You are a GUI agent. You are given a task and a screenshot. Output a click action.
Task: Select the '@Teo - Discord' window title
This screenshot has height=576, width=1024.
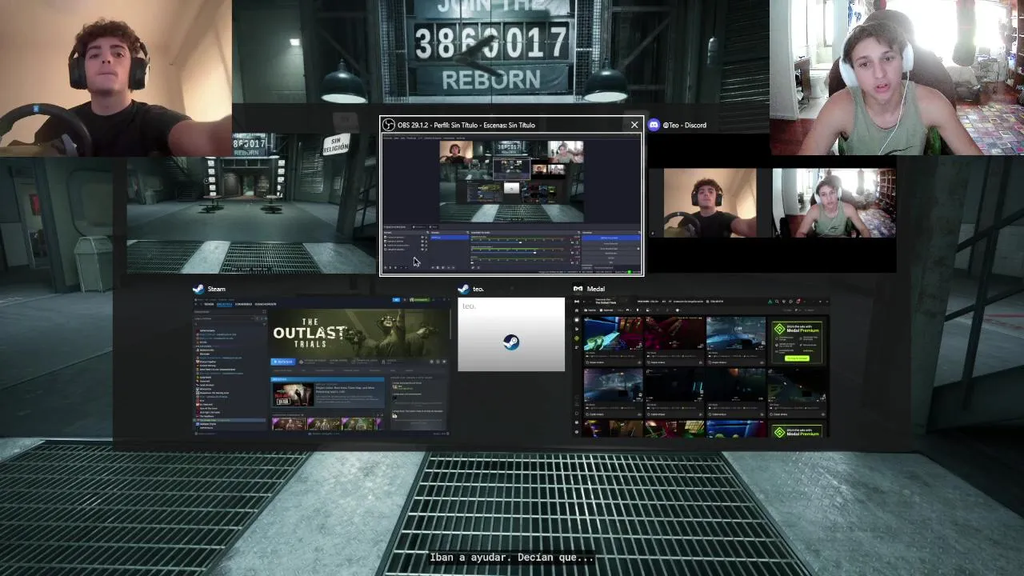684,125
